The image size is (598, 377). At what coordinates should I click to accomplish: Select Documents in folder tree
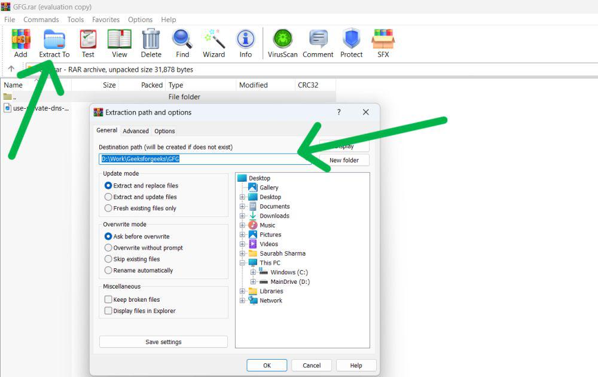274,206
